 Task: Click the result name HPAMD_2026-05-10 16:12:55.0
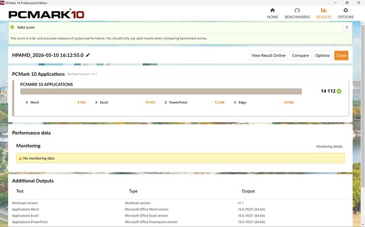[x=48, y=56]
